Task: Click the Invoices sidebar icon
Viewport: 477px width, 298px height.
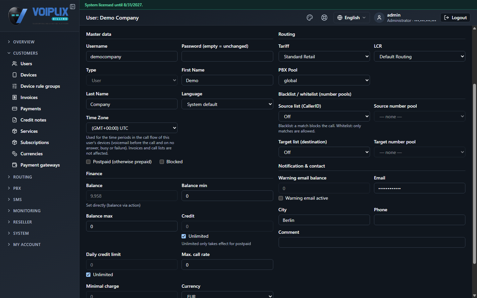Action: pos(15,97)
